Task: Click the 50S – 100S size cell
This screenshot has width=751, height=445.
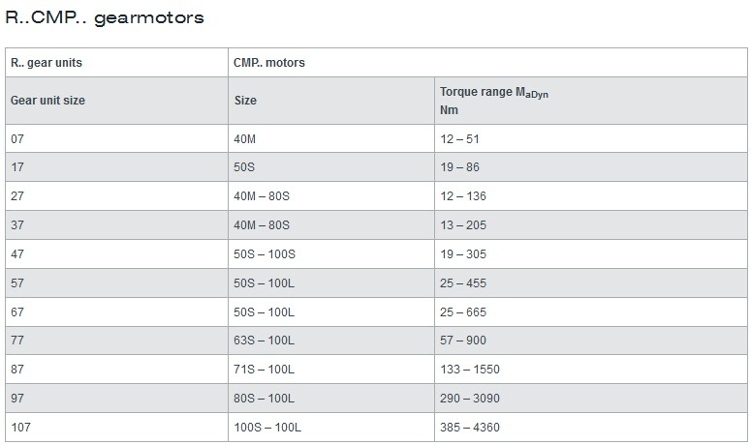Action: point(331,254)
